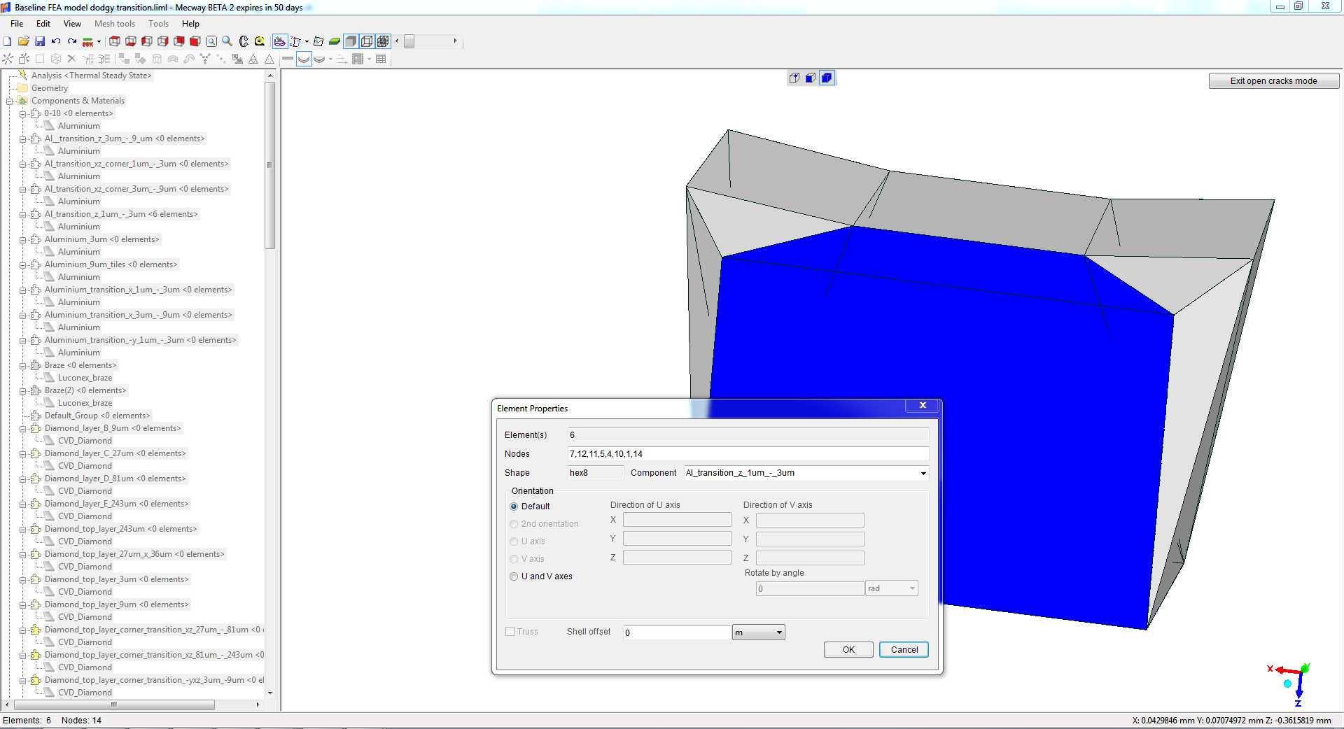This screenshot has height=729, width=1344.
Task: Click the New file icon
Action: [x=7, y=41]
